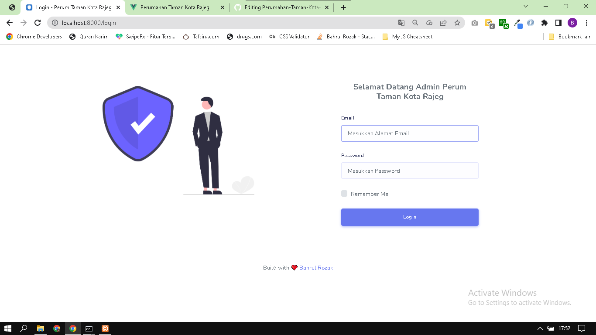Open the XAMPP taskbar icon
The height and width of the screenshot is (335, 596).
(105, 328)
